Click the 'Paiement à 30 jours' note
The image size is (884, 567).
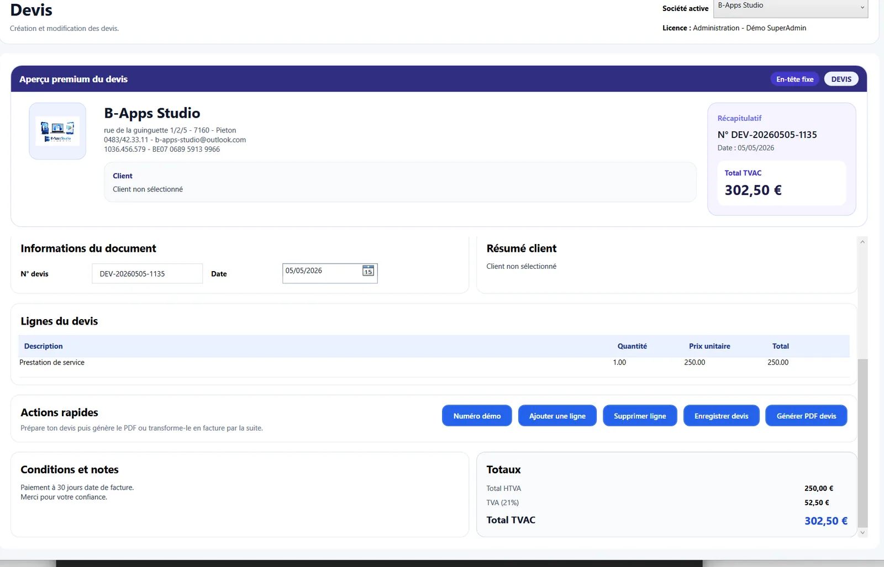pos(77,487)
